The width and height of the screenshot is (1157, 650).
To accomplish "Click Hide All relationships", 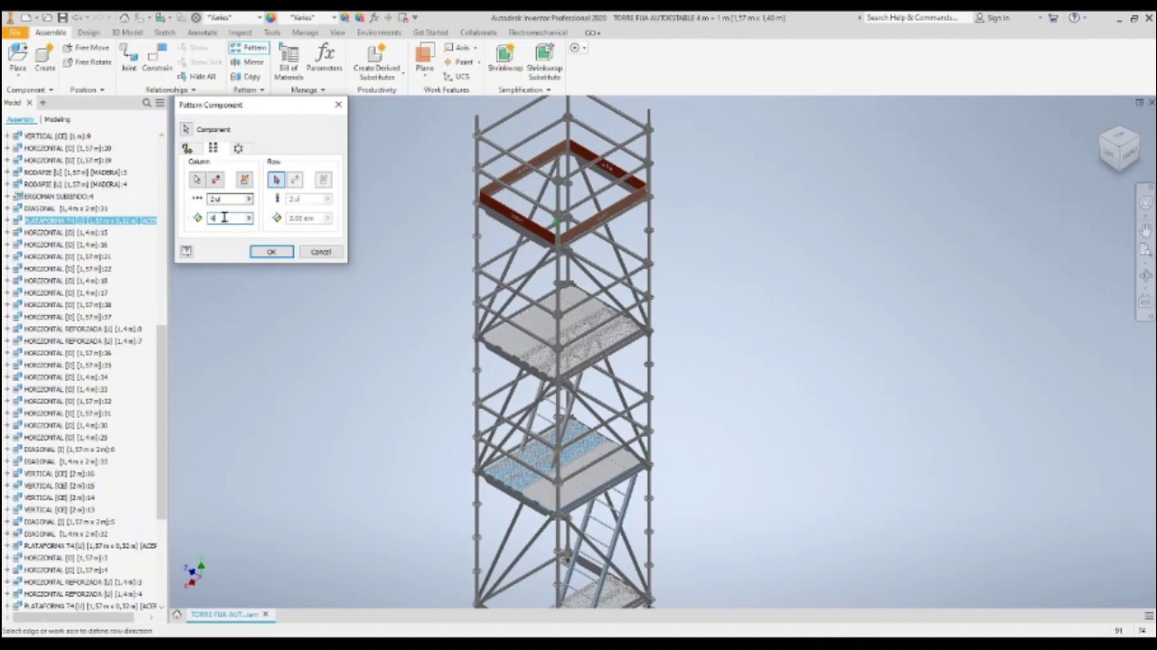I will tap(196, 77).
